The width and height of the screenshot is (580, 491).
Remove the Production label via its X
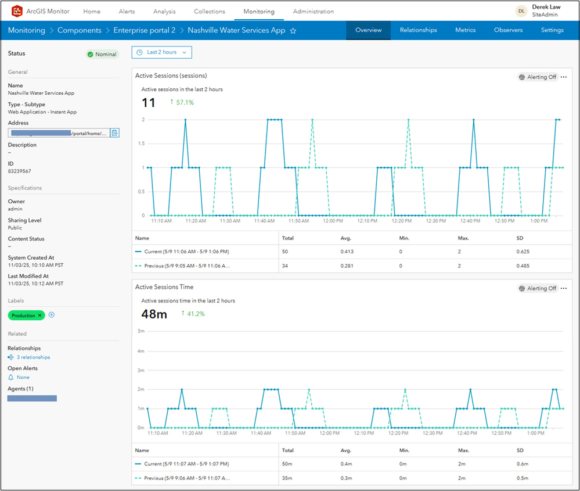(40, 316)
